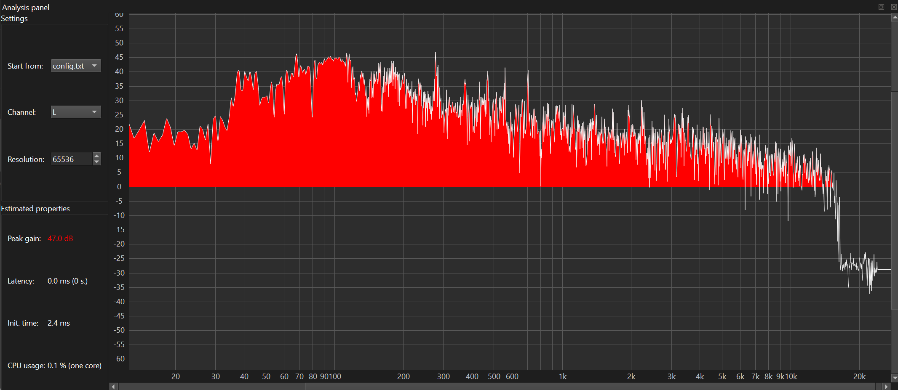Decrease Resolution with the down stepper arrow
The height and width of the screenshot is (390, 898).
tap(97, 162)
